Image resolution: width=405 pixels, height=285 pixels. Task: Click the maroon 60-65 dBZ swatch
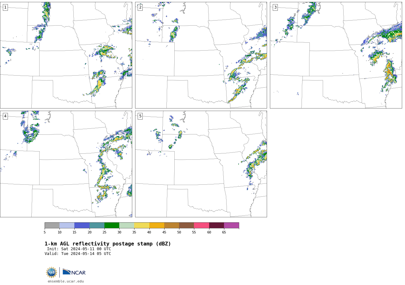point(216,226)
